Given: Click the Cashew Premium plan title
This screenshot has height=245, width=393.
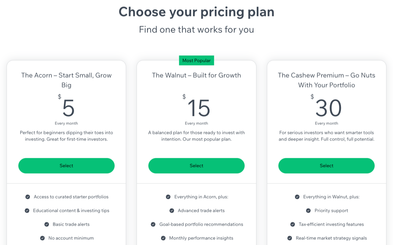Looking at the screenshot, I should pos(327,80).
